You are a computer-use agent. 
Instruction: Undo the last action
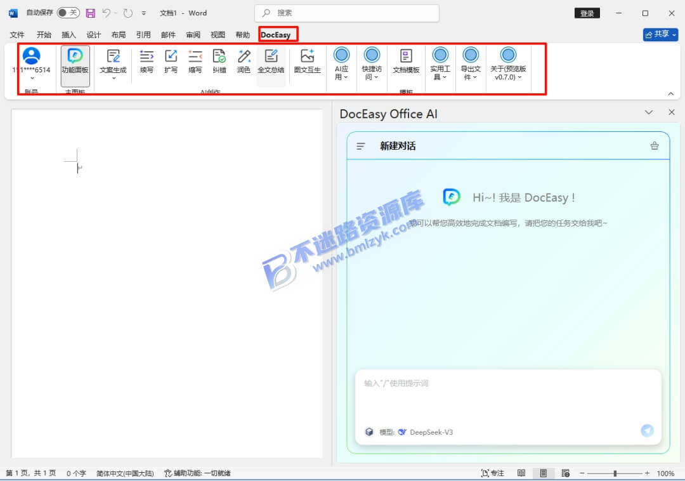pyautogui.click(x=106, y=13)
